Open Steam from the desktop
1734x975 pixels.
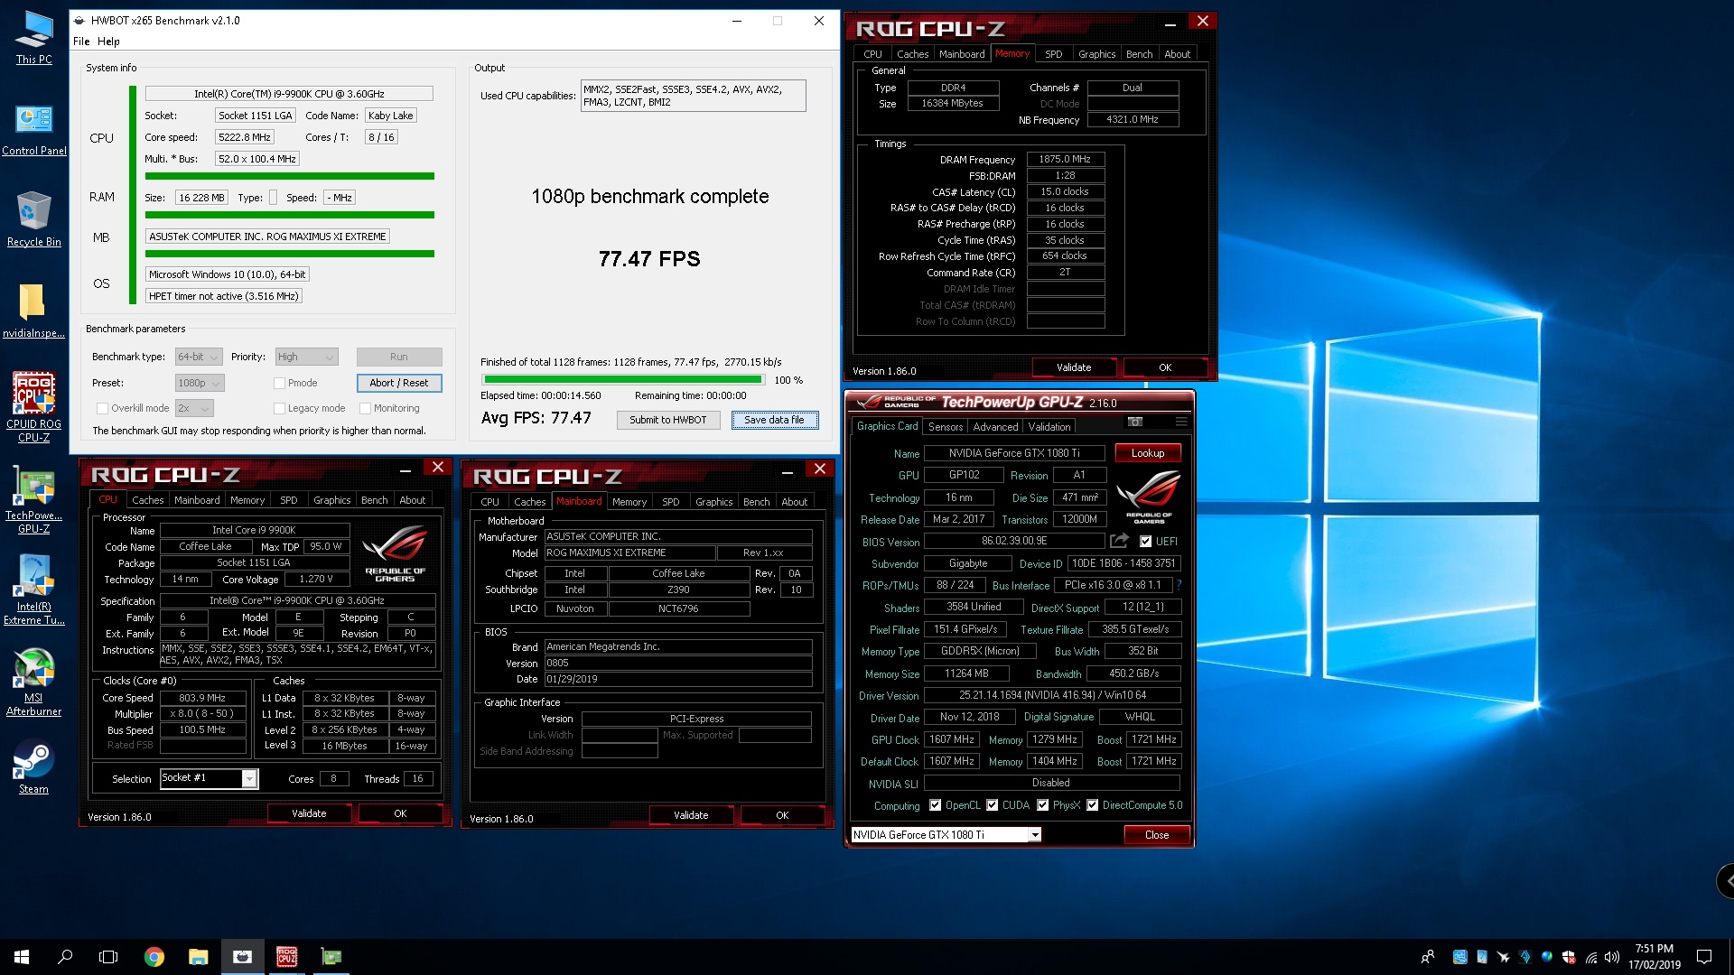pyautogui.click(x=33, y=768)
